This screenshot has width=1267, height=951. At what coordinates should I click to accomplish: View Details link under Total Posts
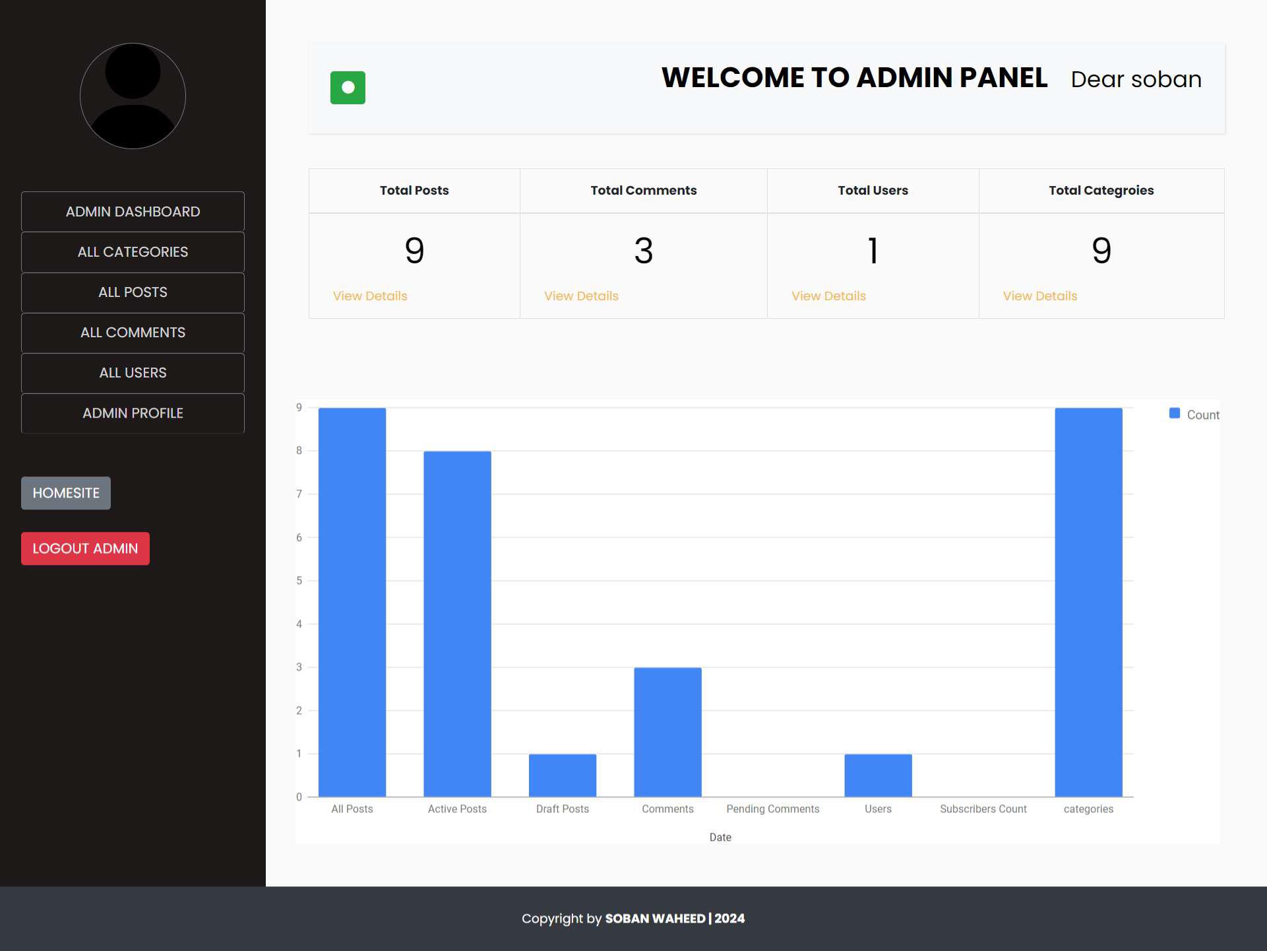click(370, 296)
